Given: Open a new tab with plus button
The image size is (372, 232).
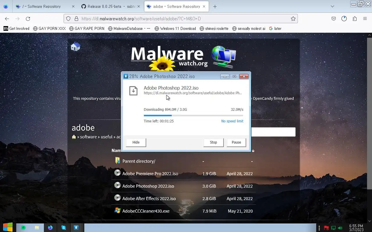Looking at the screenshot, I should (x=215, y=6).
